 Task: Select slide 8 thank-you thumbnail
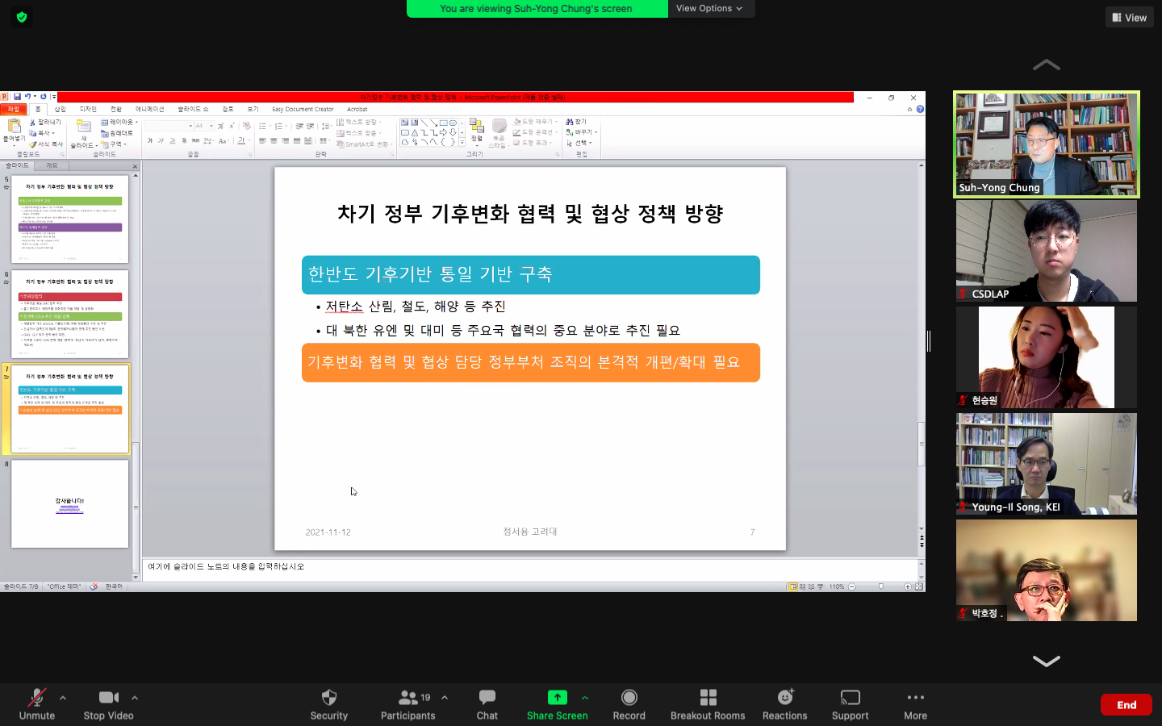(x=69, y=504)
